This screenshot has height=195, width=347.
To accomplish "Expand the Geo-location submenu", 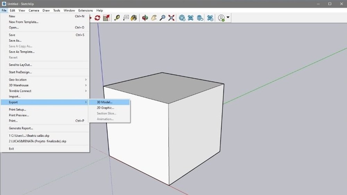I will pyautogui.click(x=45, y=80).
